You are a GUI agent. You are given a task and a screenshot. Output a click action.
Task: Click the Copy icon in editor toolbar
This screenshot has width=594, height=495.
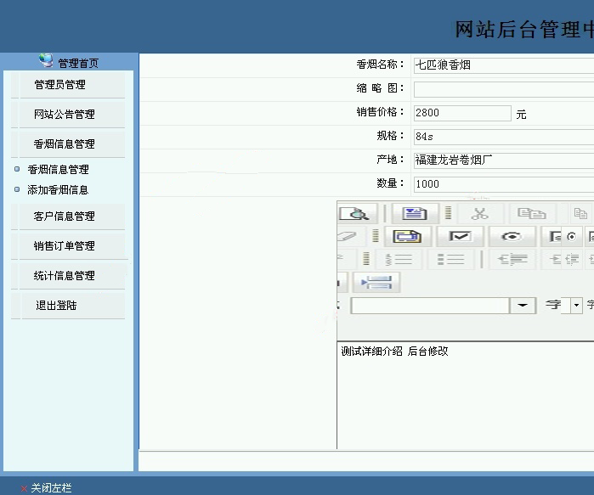tap(531, 213)
